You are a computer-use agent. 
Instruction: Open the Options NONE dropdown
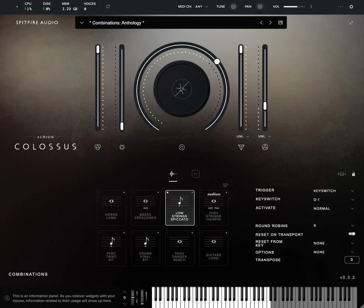pos(334,252)
